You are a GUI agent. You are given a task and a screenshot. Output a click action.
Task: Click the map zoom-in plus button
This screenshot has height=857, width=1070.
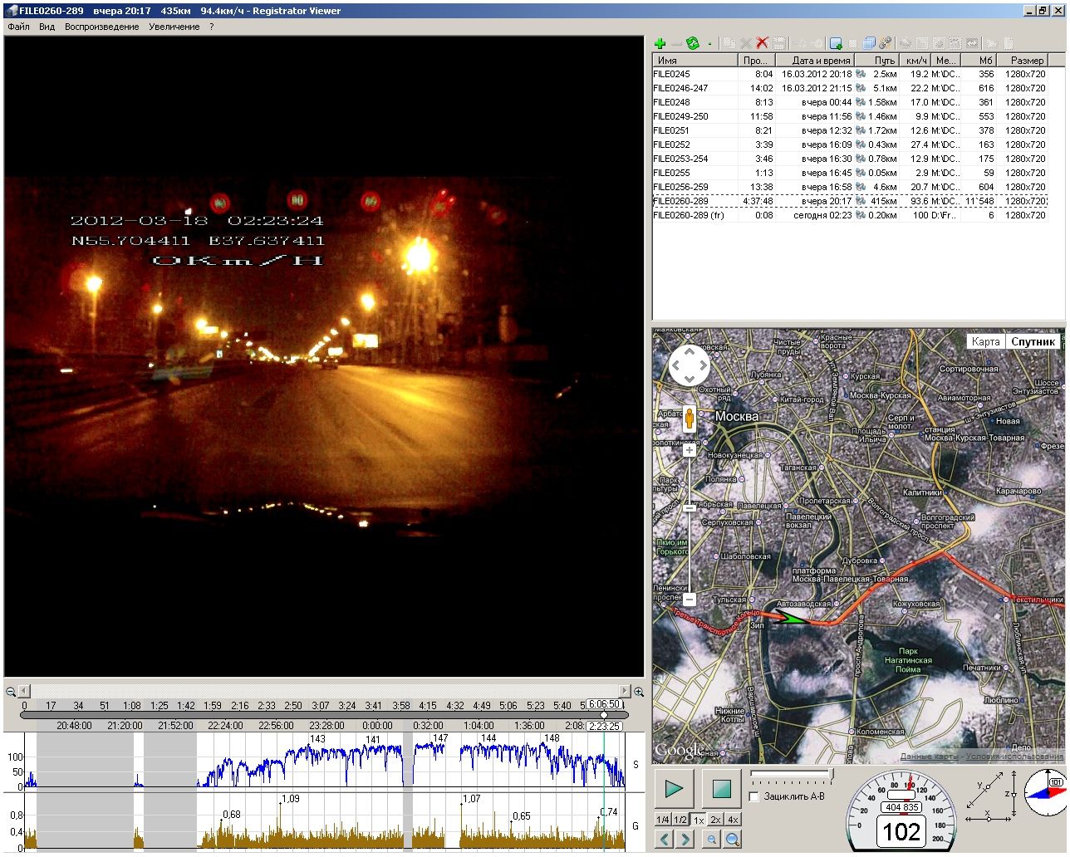tap(690, 450)
